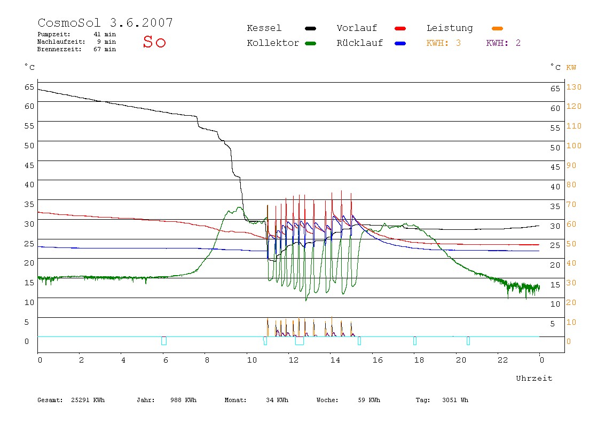613x433 pixels.
Task: Click the orange KW axis value "100"
Action: coord(574,146)
